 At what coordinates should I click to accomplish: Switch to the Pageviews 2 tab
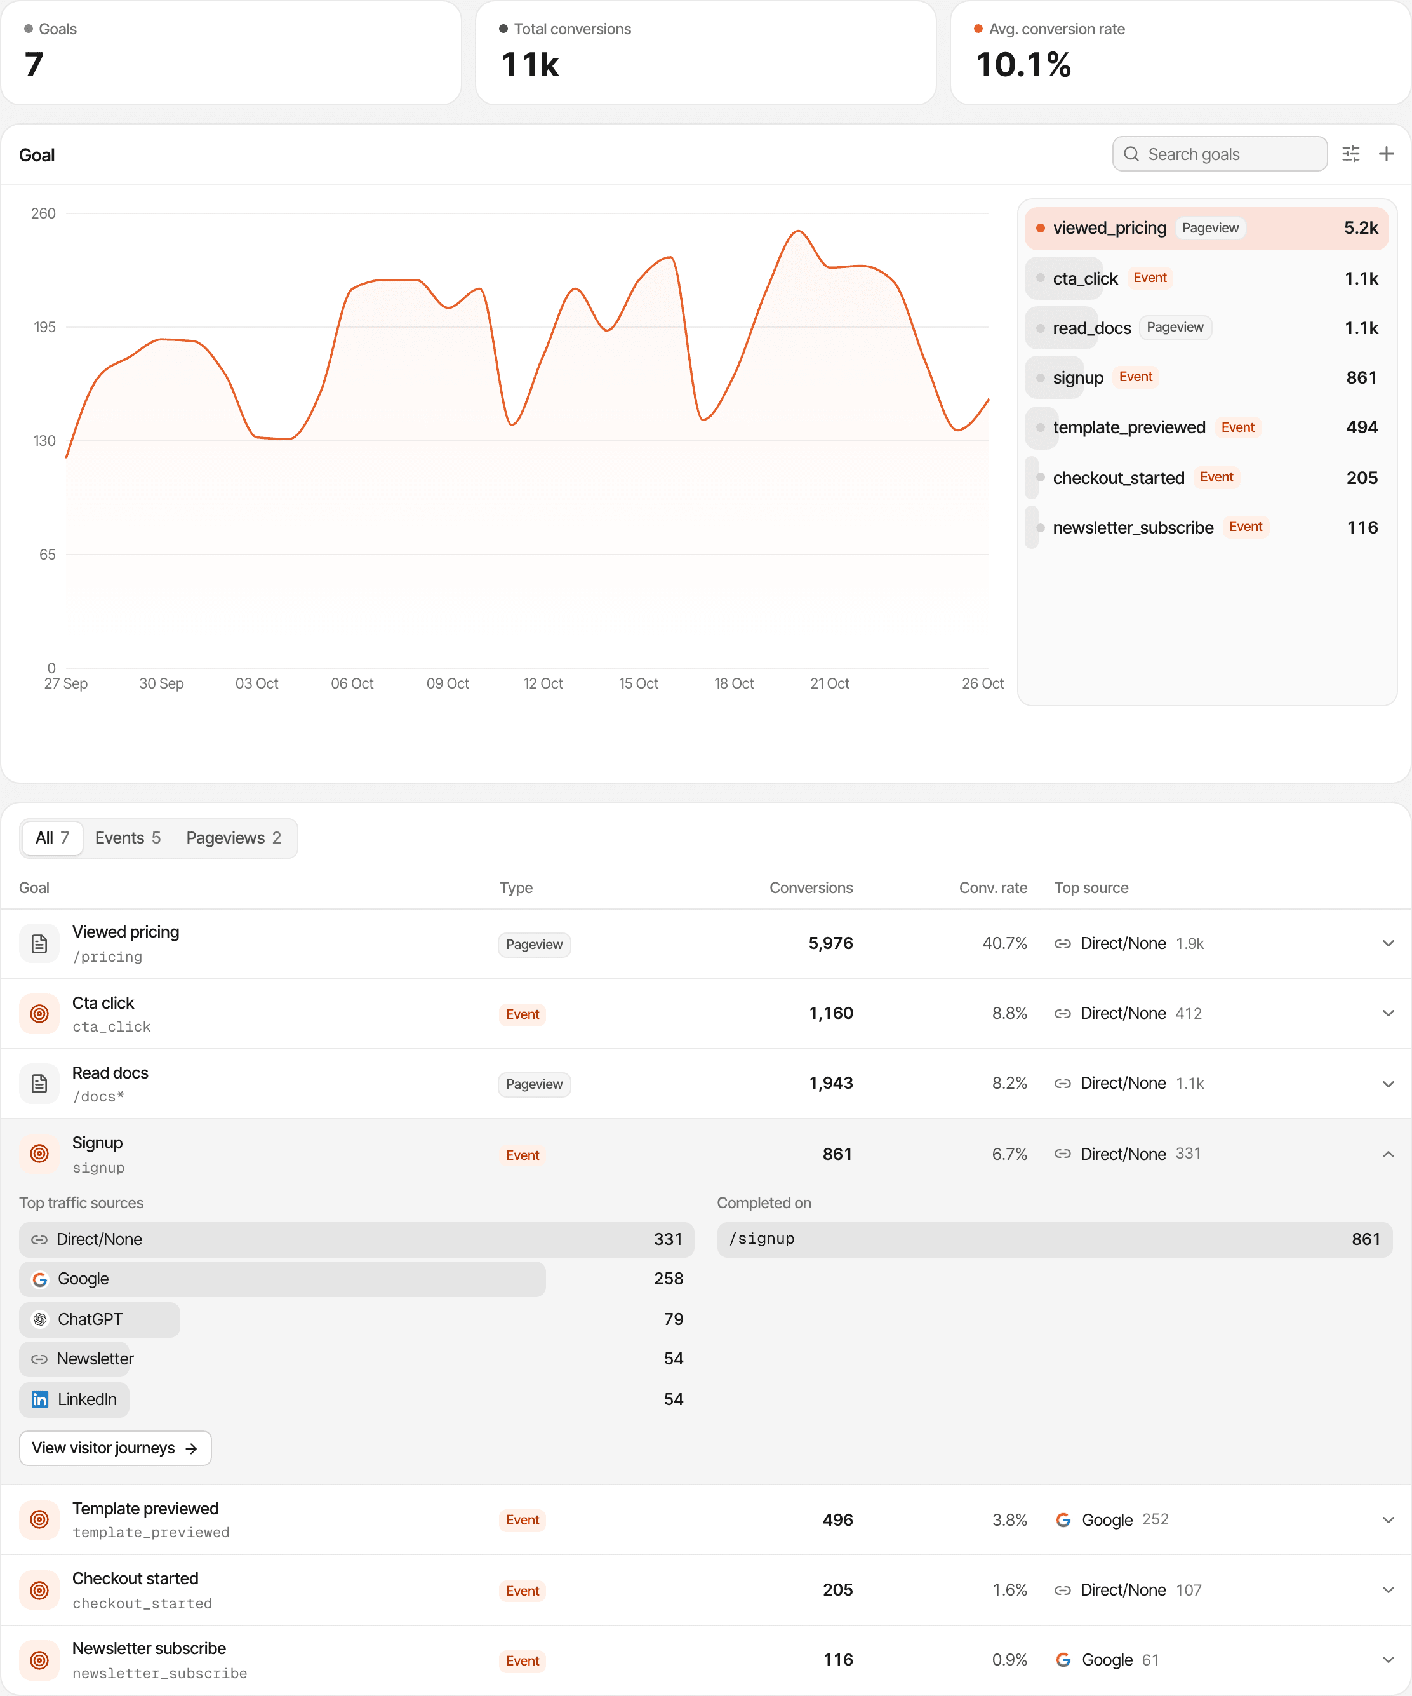tap(233, 838)
